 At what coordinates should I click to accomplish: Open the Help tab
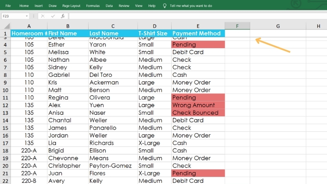[x=152, y=6]
